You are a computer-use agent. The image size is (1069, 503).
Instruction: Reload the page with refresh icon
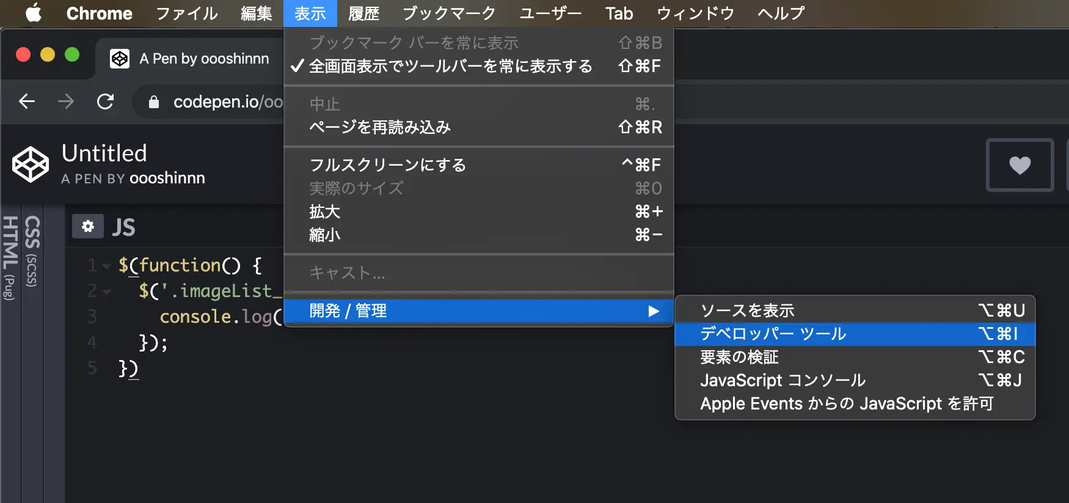pyautogui.click(x=106, y=101)
